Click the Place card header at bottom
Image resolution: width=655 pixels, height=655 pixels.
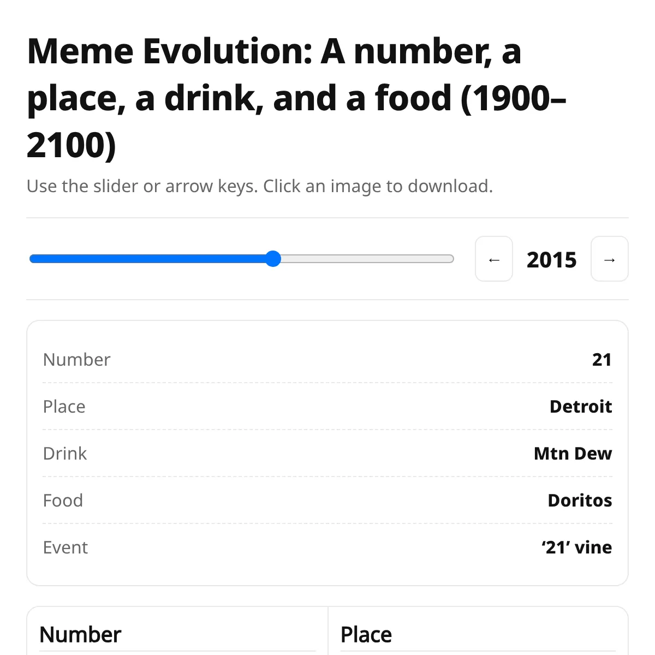(366, 634)
